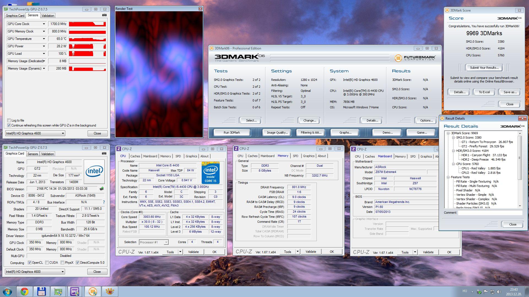This screenshot has height=297, width=529.
Task: Open the Windows Start menu orb
Action: [x=7, y=291]
